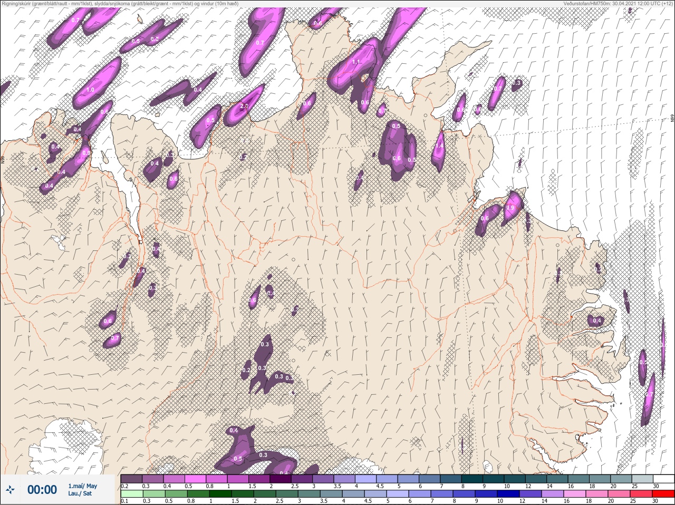Click the 00:00 forecast time display
675x505 pixels.
(x=42, y=490)
